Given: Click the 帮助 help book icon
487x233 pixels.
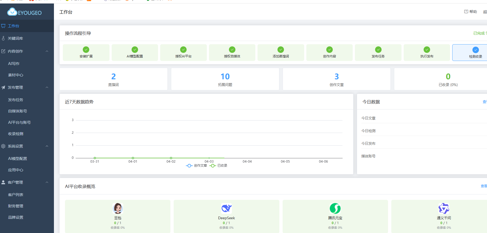Looking at the screenshot, I should coord(466,12).
